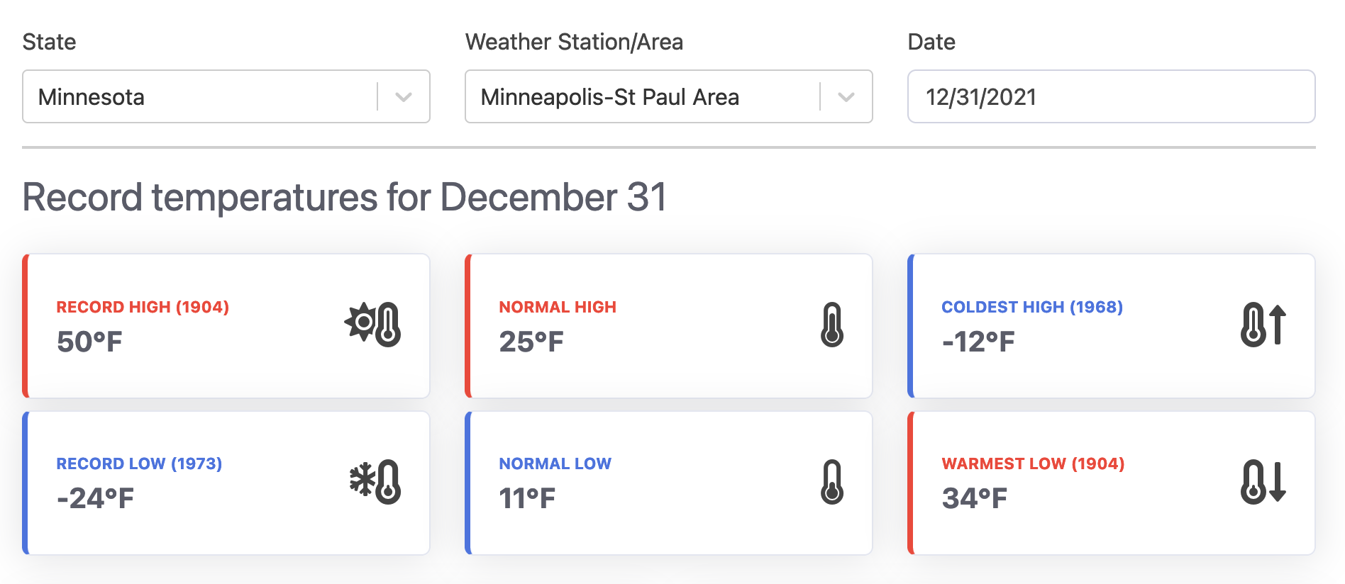
Task: Expand the Weather Station/Area chevron
Action: pyautogui.click(x=846, y=97)
